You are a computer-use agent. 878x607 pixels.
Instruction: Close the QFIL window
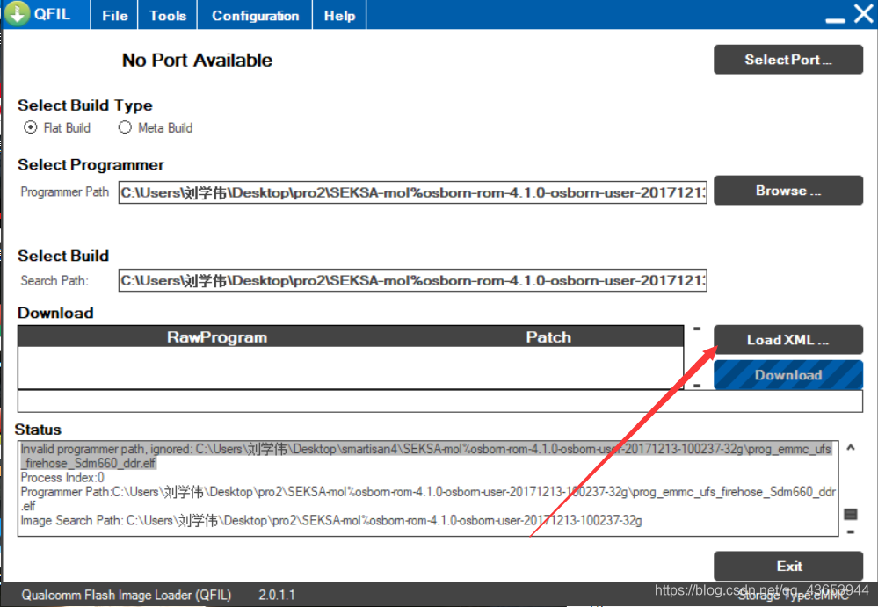864,13
